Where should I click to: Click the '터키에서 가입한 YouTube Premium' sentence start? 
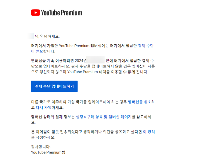[x=60, y=46]
